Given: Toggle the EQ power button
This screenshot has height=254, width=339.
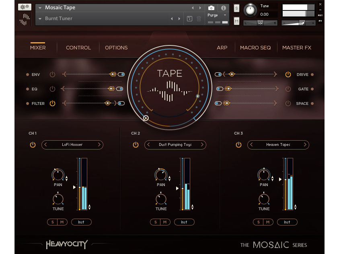Looking at the screenshot, I should click(x=52, y=89).
